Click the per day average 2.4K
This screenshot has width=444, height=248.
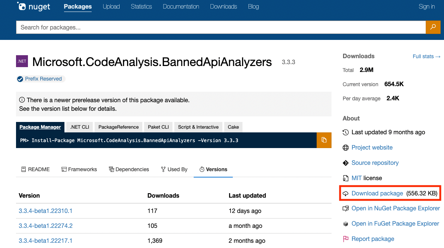point(393,98)
